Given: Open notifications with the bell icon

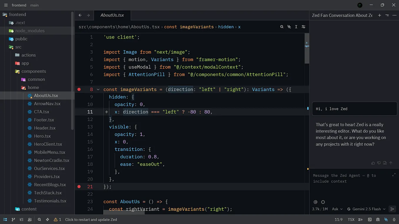Looking at the screenshot, I should (x=394, y=219).
